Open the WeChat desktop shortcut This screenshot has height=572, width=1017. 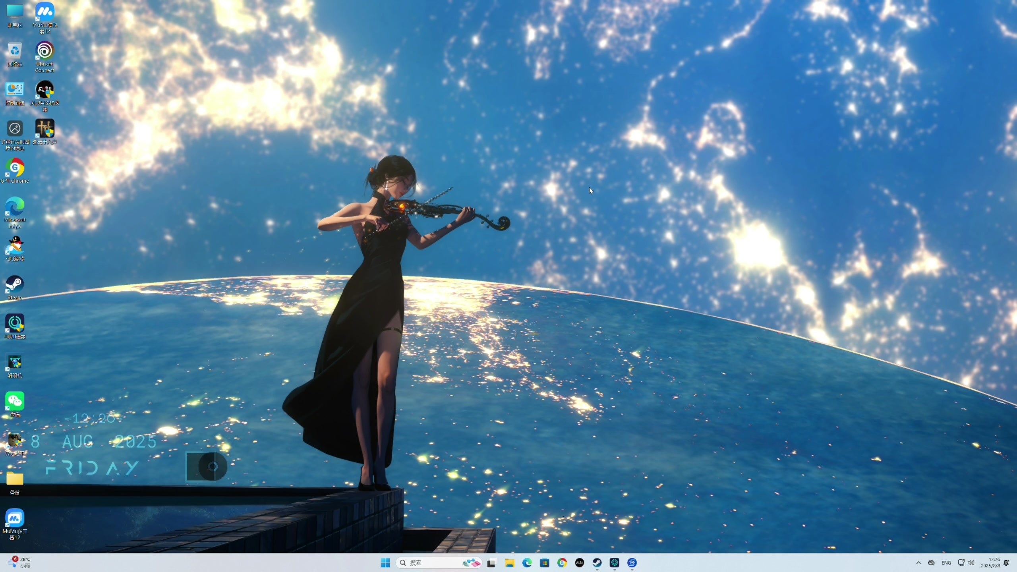click(15, 404)
